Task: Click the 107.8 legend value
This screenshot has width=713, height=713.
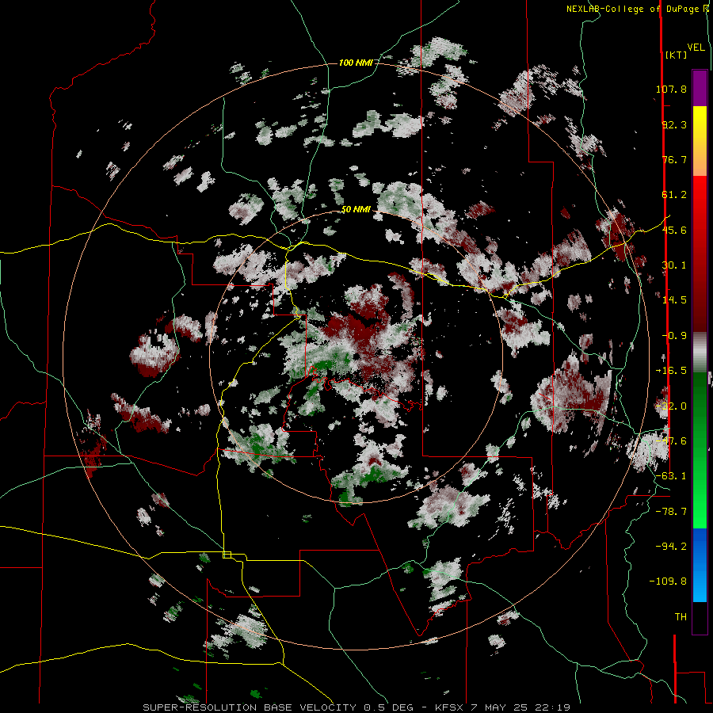Action: click(671, 89)
